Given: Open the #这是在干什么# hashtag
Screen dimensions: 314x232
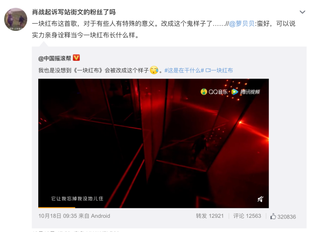Looking at the screenshot, I should (184, 70).
